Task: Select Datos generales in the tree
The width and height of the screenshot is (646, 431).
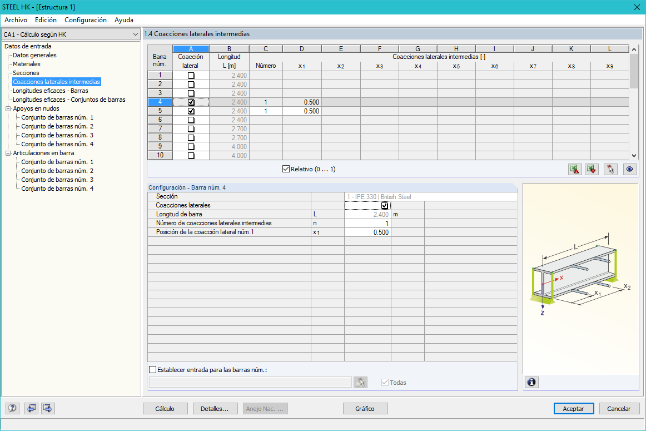Action: click(x=34, y=55)
